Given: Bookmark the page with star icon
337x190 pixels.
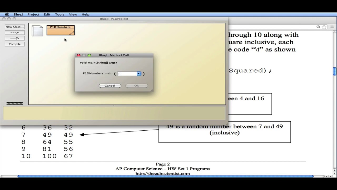Looking at the screenshot, I should tap(324, 27).
